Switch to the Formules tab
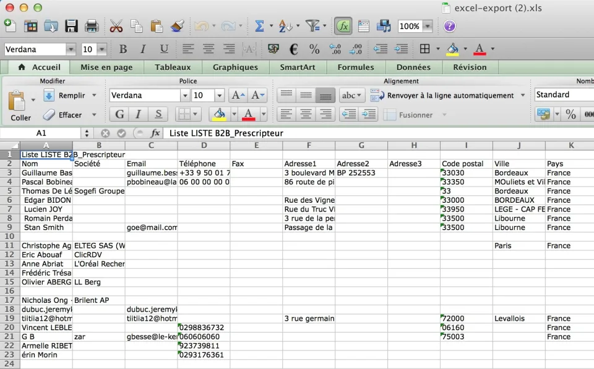The height and width of the screenshot is (369, 594). (356, 67)
